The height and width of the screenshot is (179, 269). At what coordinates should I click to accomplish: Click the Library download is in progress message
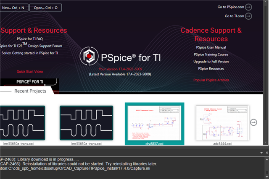coord(40,159)
